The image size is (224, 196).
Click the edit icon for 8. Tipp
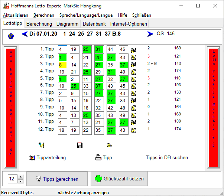(133, 101)
